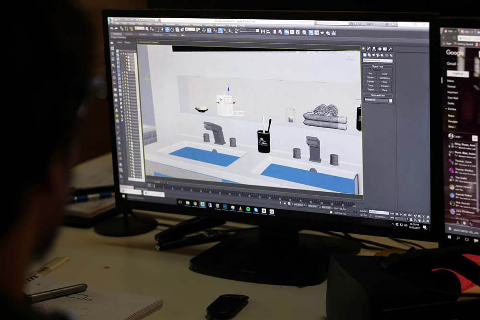Screen dimensions: 480x320
Task: Select the Systems category icon
Action: click(x=391, y=56)
